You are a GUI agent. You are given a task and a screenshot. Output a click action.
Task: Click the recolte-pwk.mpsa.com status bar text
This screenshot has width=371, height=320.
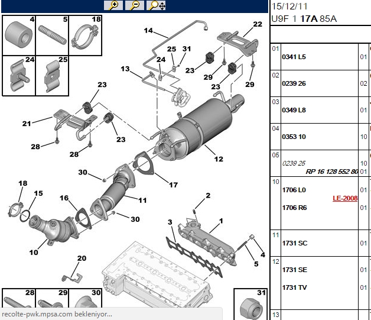tap(57, 314)
